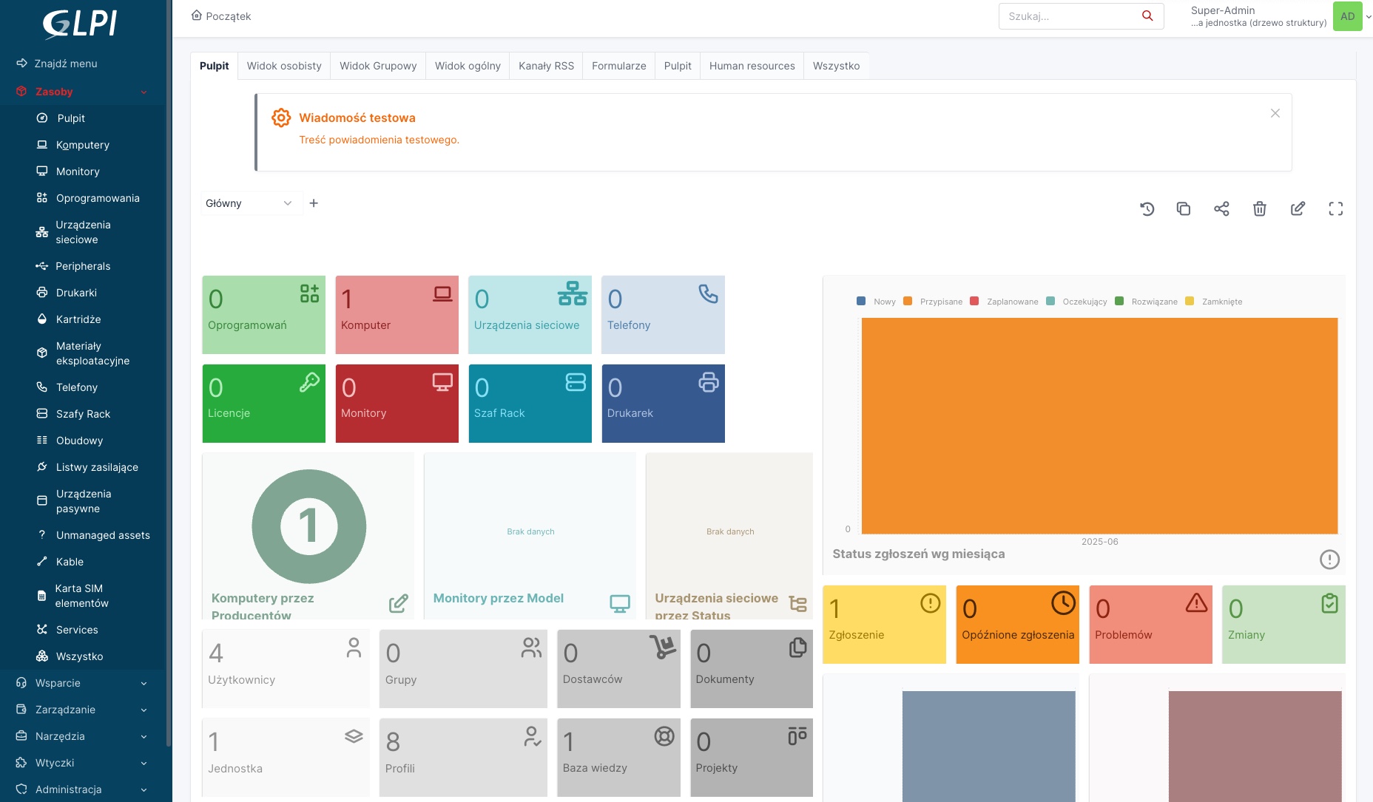This screenshot has height=802, width=1373.
Task: Open the Baza wiedzy tile
Action: (618, 758)
